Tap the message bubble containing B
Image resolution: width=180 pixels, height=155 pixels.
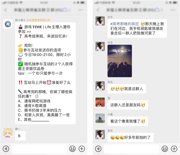point(20,136)
